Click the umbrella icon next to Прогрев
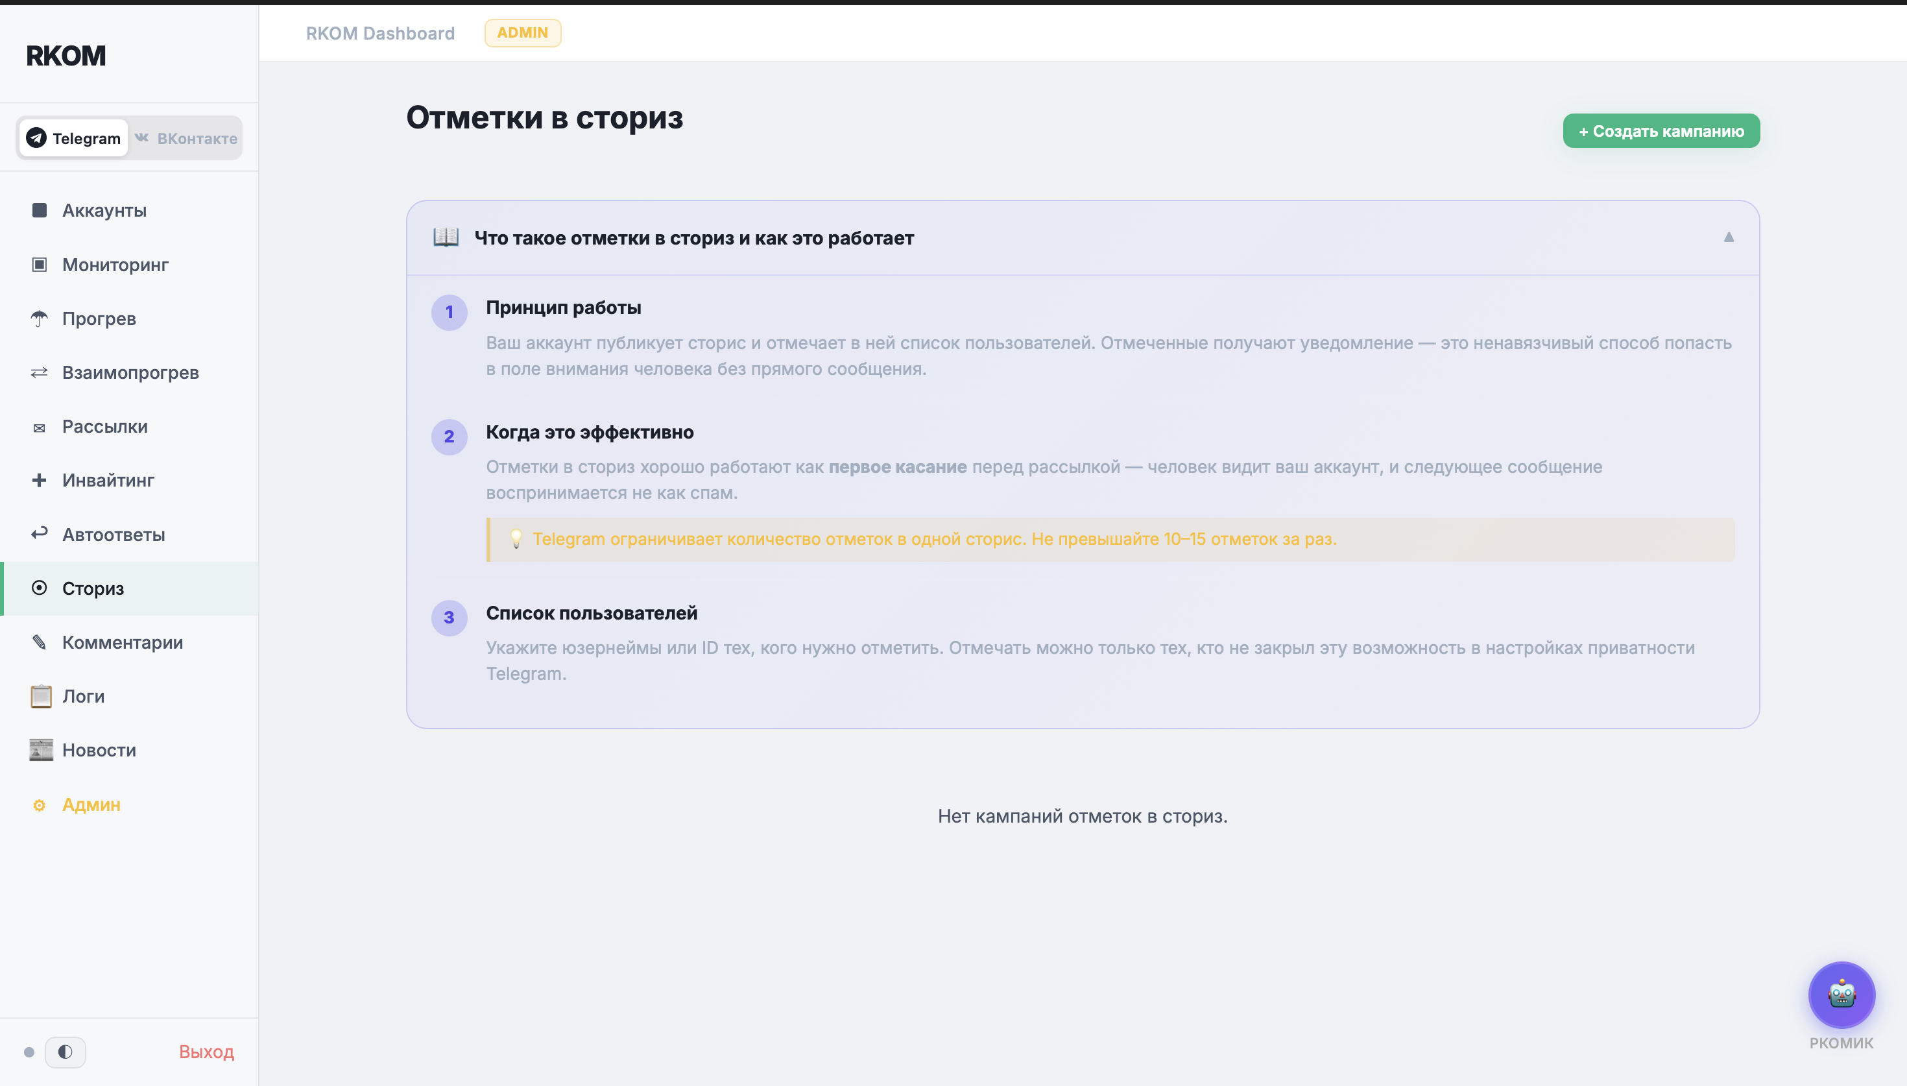This screenshot has height=1086, width=1907. click(x=40, y=319)
